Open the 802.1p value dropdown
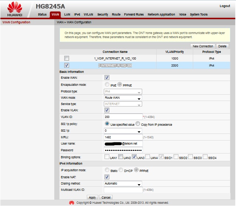 [123, 131]
